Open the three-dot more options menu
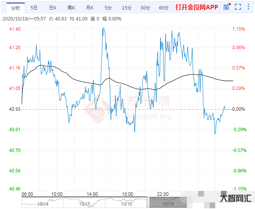The image size is (255, 209). click(248, 7)
